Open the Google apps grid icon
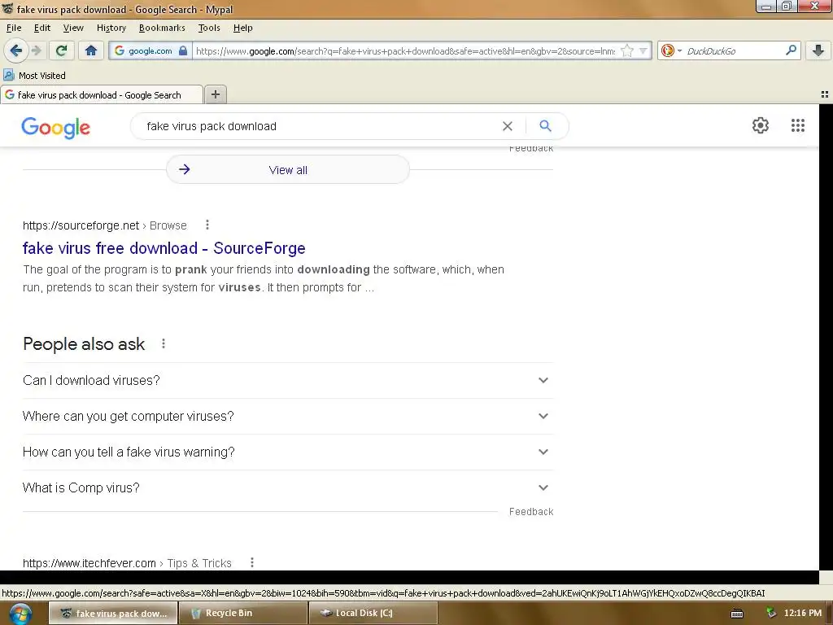Viewport: 833px width, 625px height. pyautogui.click(x=797, y=125)
